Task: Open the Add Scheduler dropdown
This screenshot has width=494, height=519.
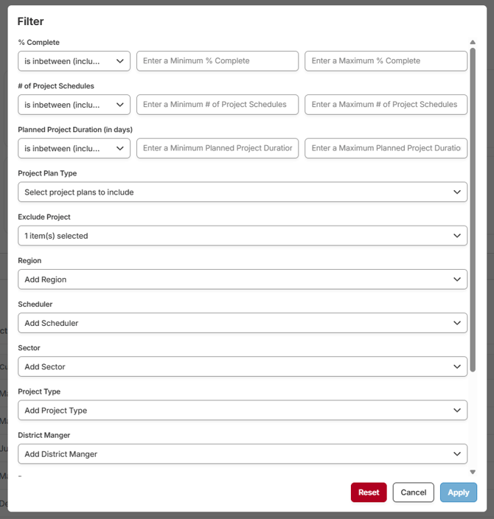Action: point(242,323)
